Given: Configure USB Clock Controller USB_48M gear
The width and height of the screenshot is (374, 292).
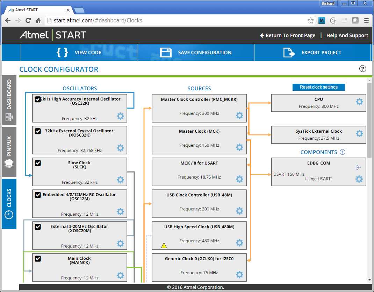Looking at the screenshot, I should pos(239,211).
